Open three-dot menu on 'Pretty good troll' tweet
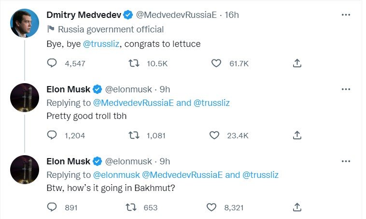Viewport: 366px width, 219px height. 346,89
